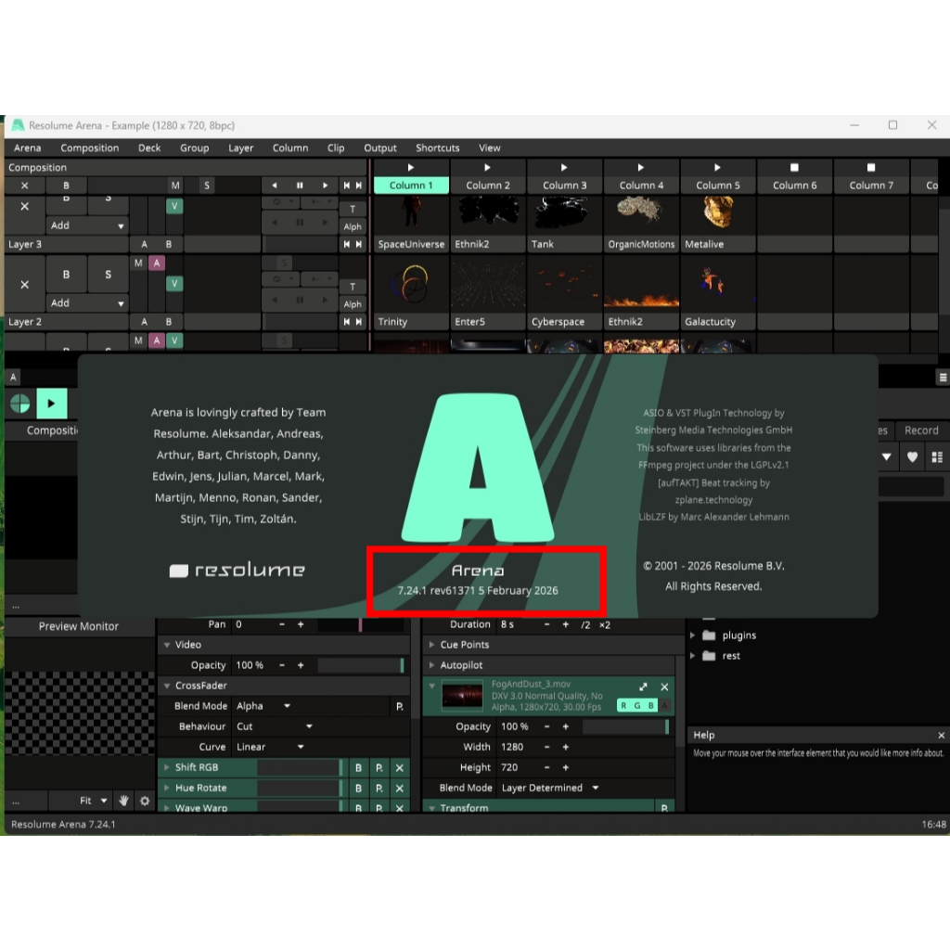Select the Column 2 header button
The width and height of the screenshot is (950, 950).
click(488, 186)
